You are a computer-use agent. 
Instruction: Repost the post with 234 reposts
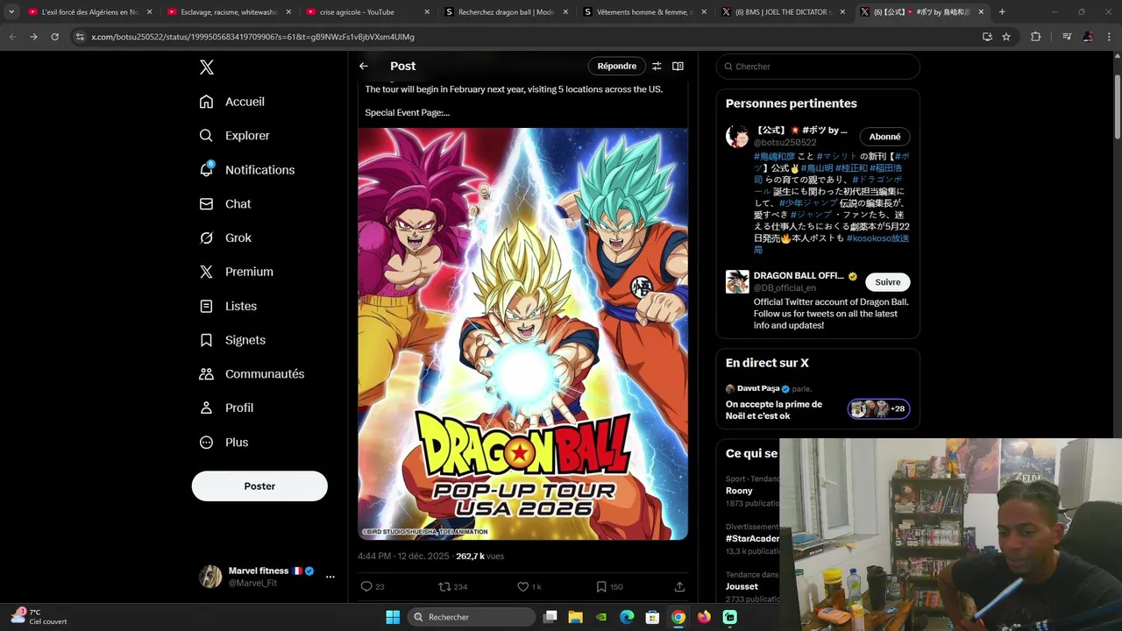point(452,586)
